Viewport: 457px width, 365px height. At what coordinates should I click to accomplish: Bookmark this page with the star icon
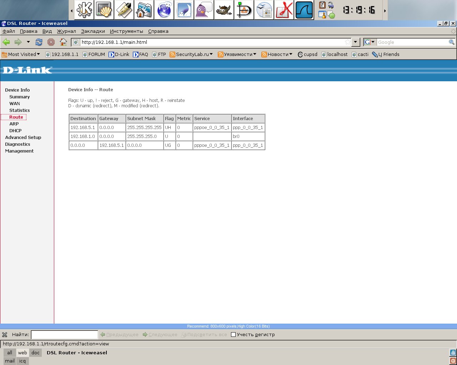coord(347,42)
